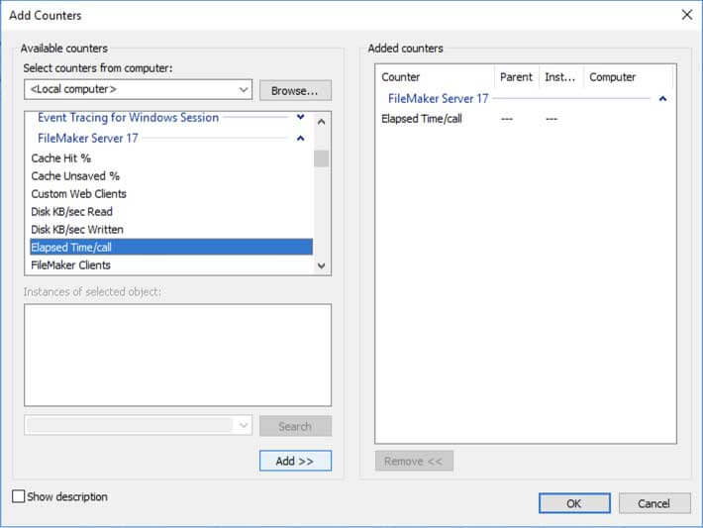This screenshot has width=703, height=528.
Task: Click the Counter column header
Action: [x=436, y=77]
